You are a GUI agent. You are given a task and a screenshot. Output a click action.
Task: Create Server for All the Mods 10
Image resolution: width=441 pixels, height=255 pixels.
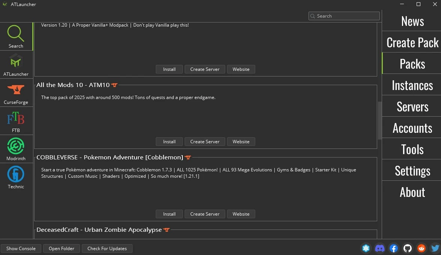click(x=205, y=142)
